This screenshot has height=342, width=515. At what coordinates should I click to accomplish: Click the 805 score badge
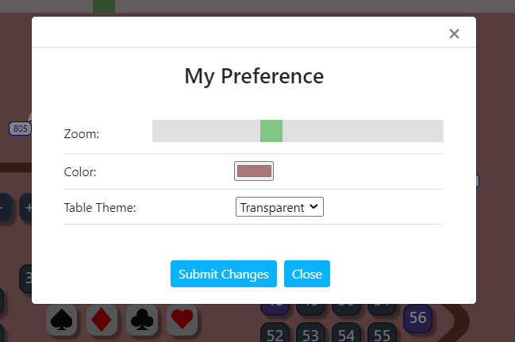20,128
